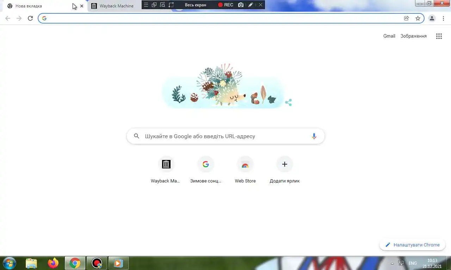Viewport: 451px width, 270px height.
Task: Close the screen recorder toolbar
Action: tap(260, 5)
